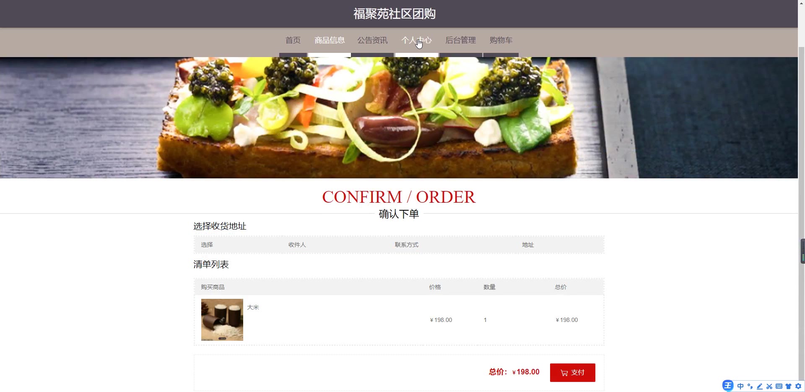
Task: Open the 个人中心 menu item
Action: (416, 40)
